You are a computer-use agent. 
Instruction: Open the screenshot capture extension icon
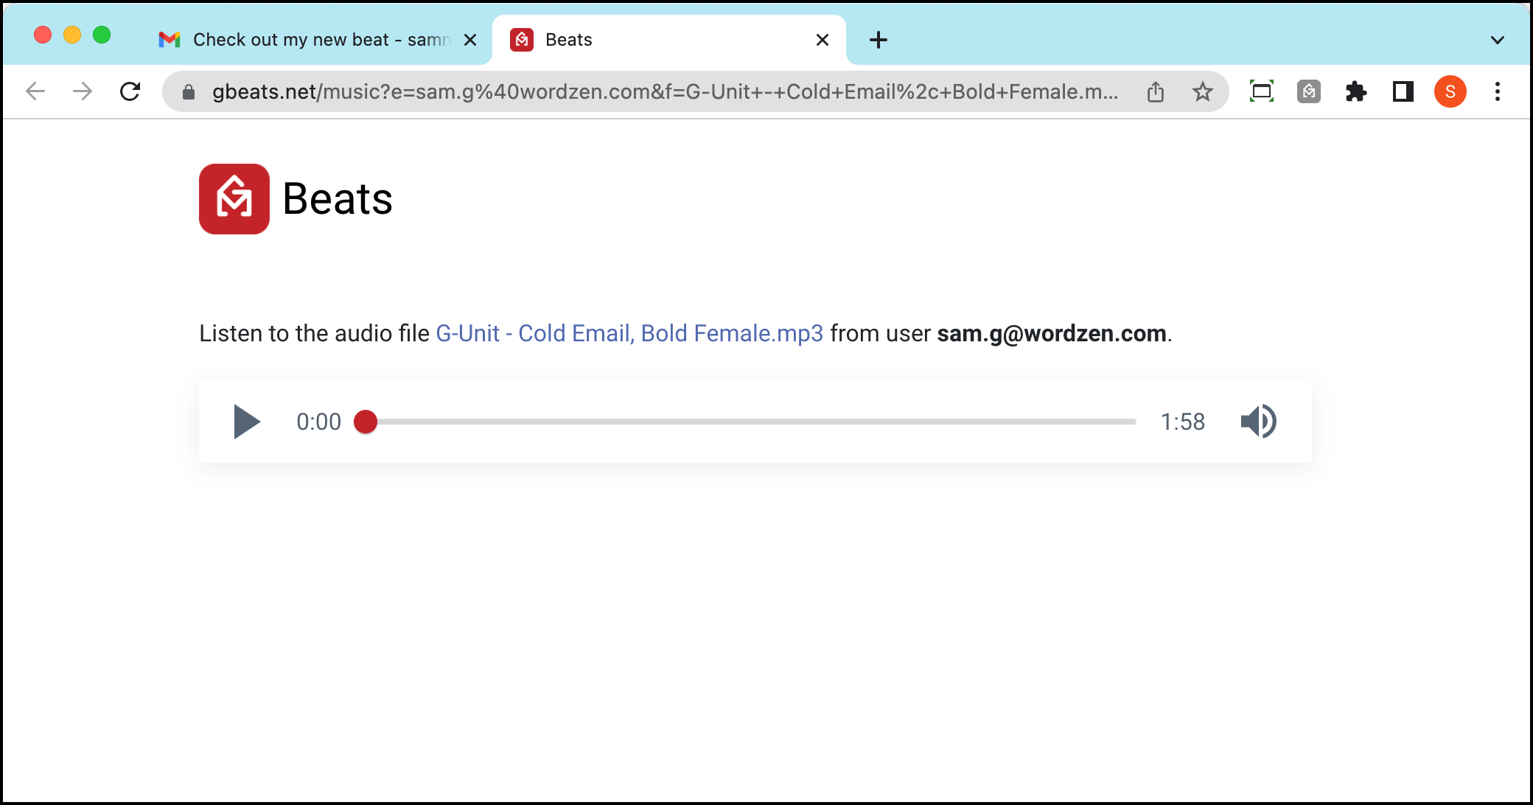[x=1262, y=91]
